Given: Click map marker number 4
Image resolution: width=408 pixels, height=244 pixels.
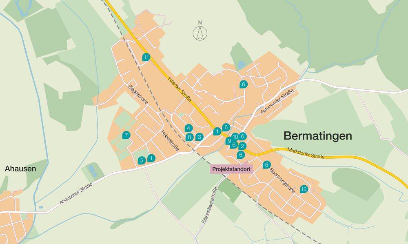Looking at the screenshot, I should (188, 128).
